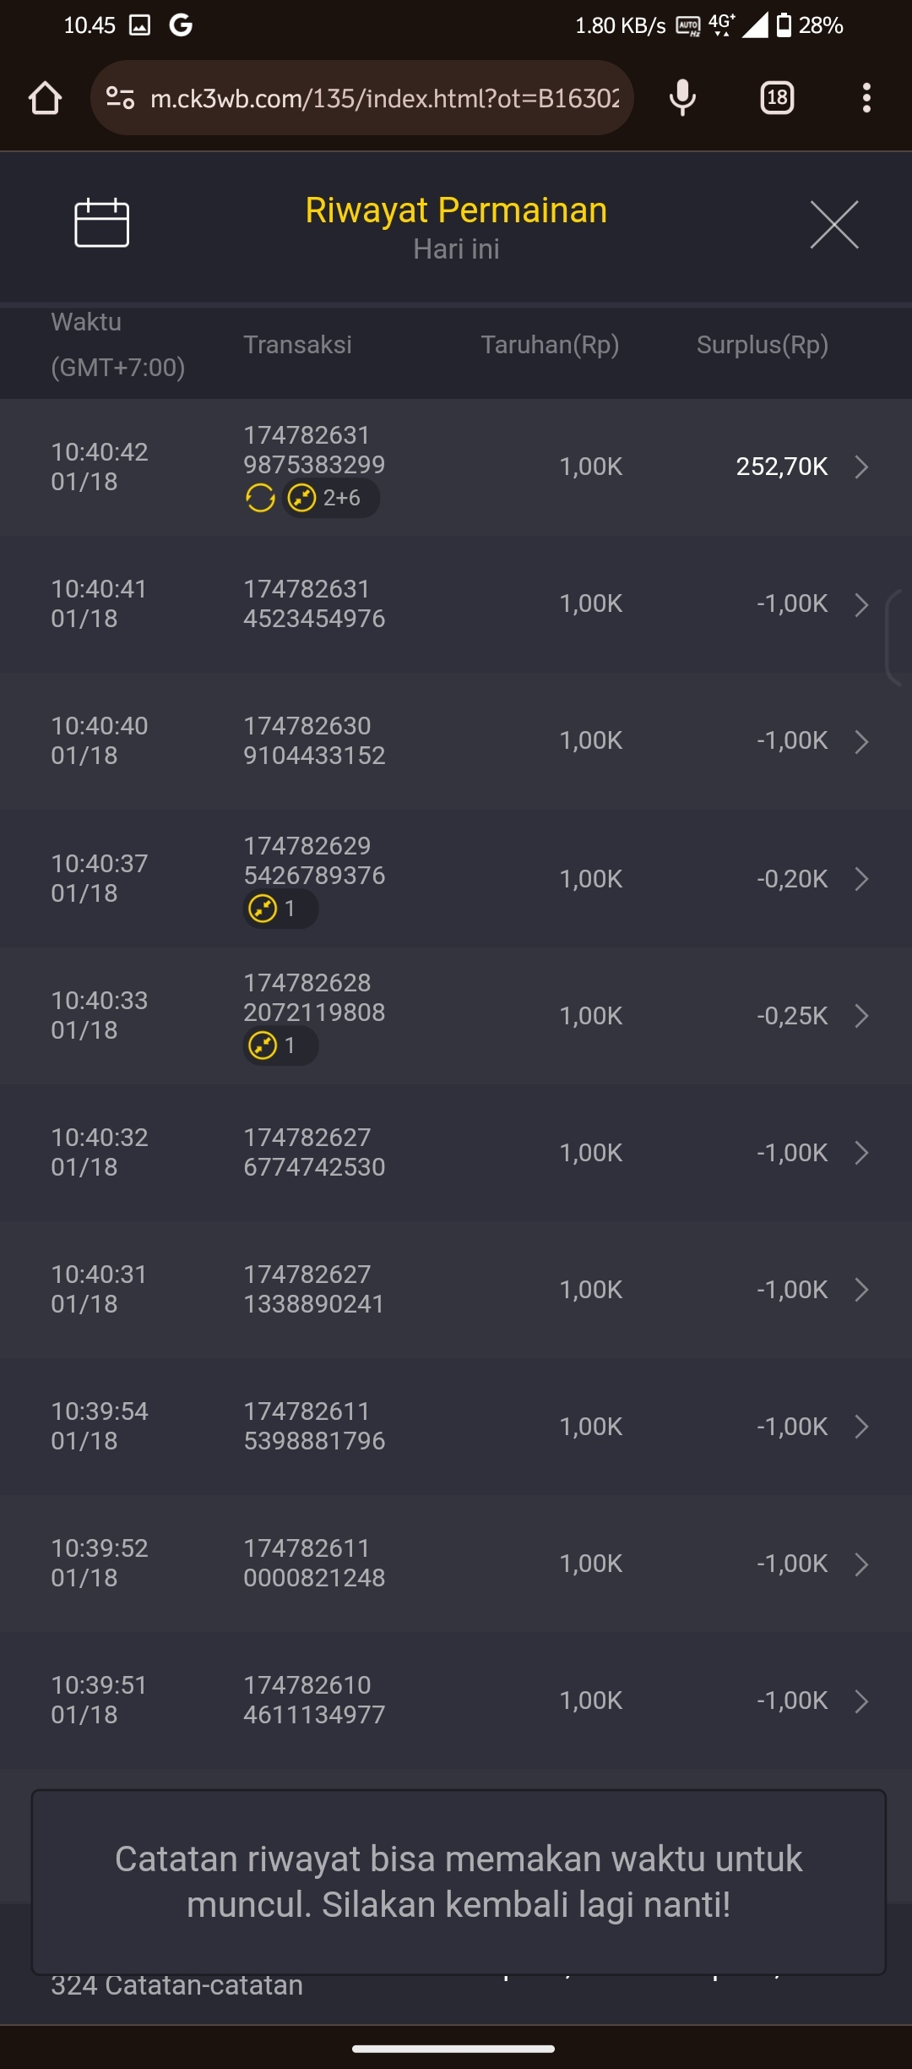Expand details for the 252,70K surplus row
The width and height of the screenshot is (912, 2069).
(x=861, y=467)
